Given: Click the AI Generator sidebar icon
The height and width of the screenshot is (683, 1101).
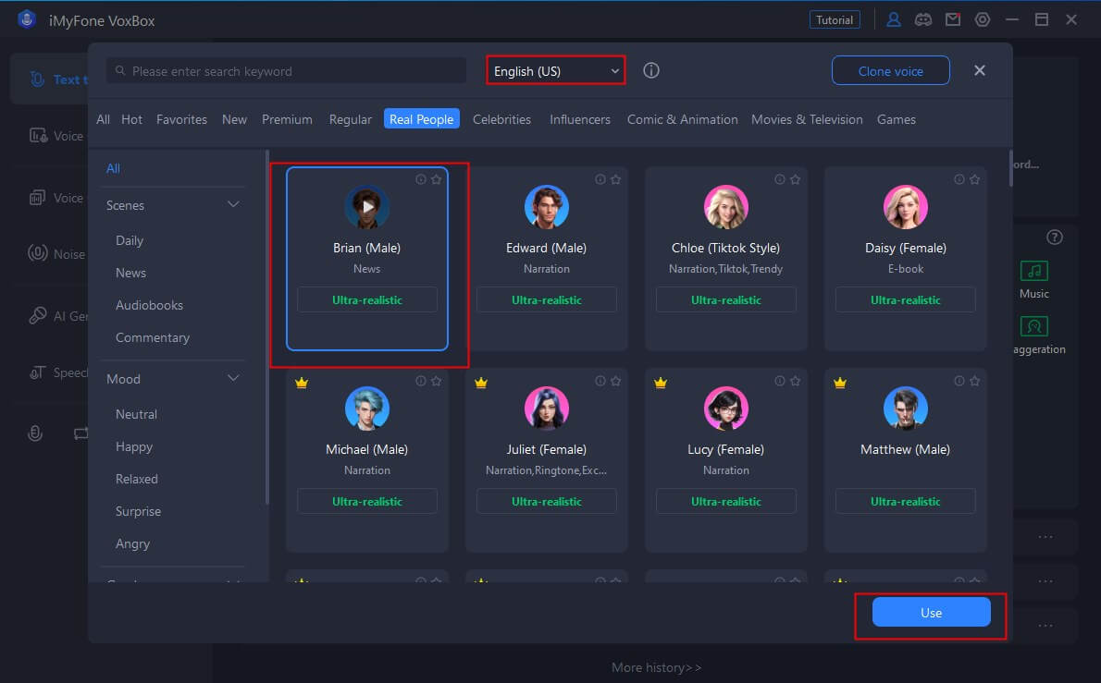Looking at the screenshot, I should pos(37,315).
